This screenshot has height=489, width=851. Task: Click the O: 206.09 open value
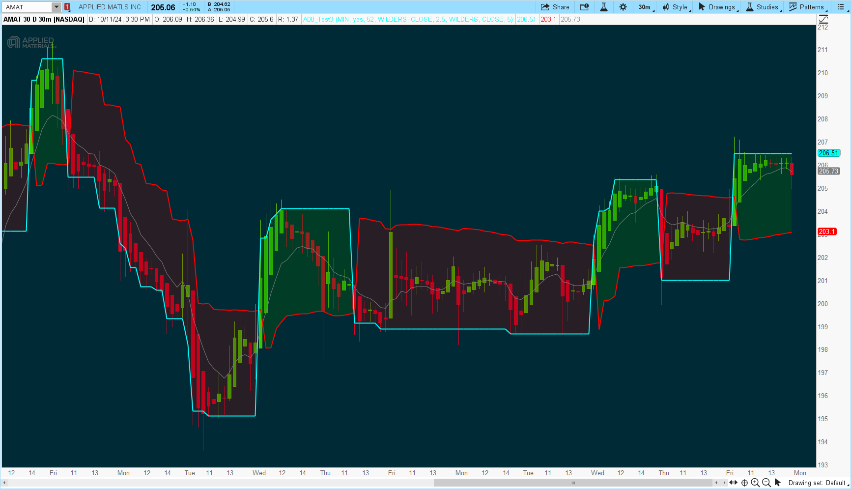coord(168,19)
